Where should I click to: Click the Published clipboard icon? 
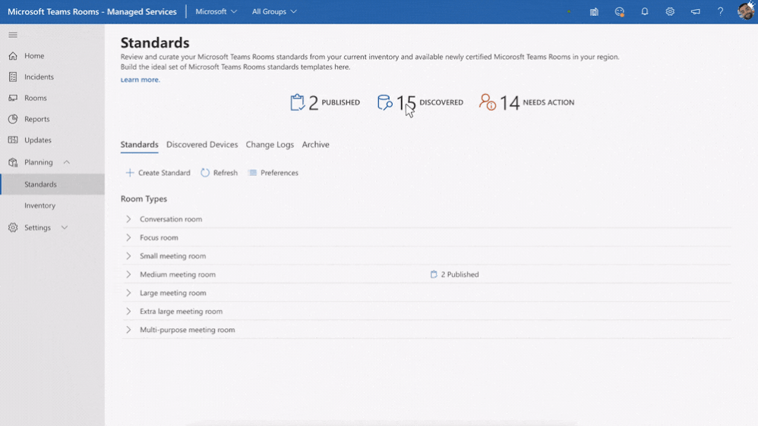[x=297, y=102]
